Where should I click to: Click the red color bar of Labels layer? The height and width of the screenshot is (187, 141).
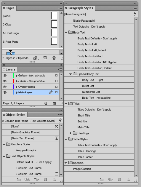pos(13,81)
